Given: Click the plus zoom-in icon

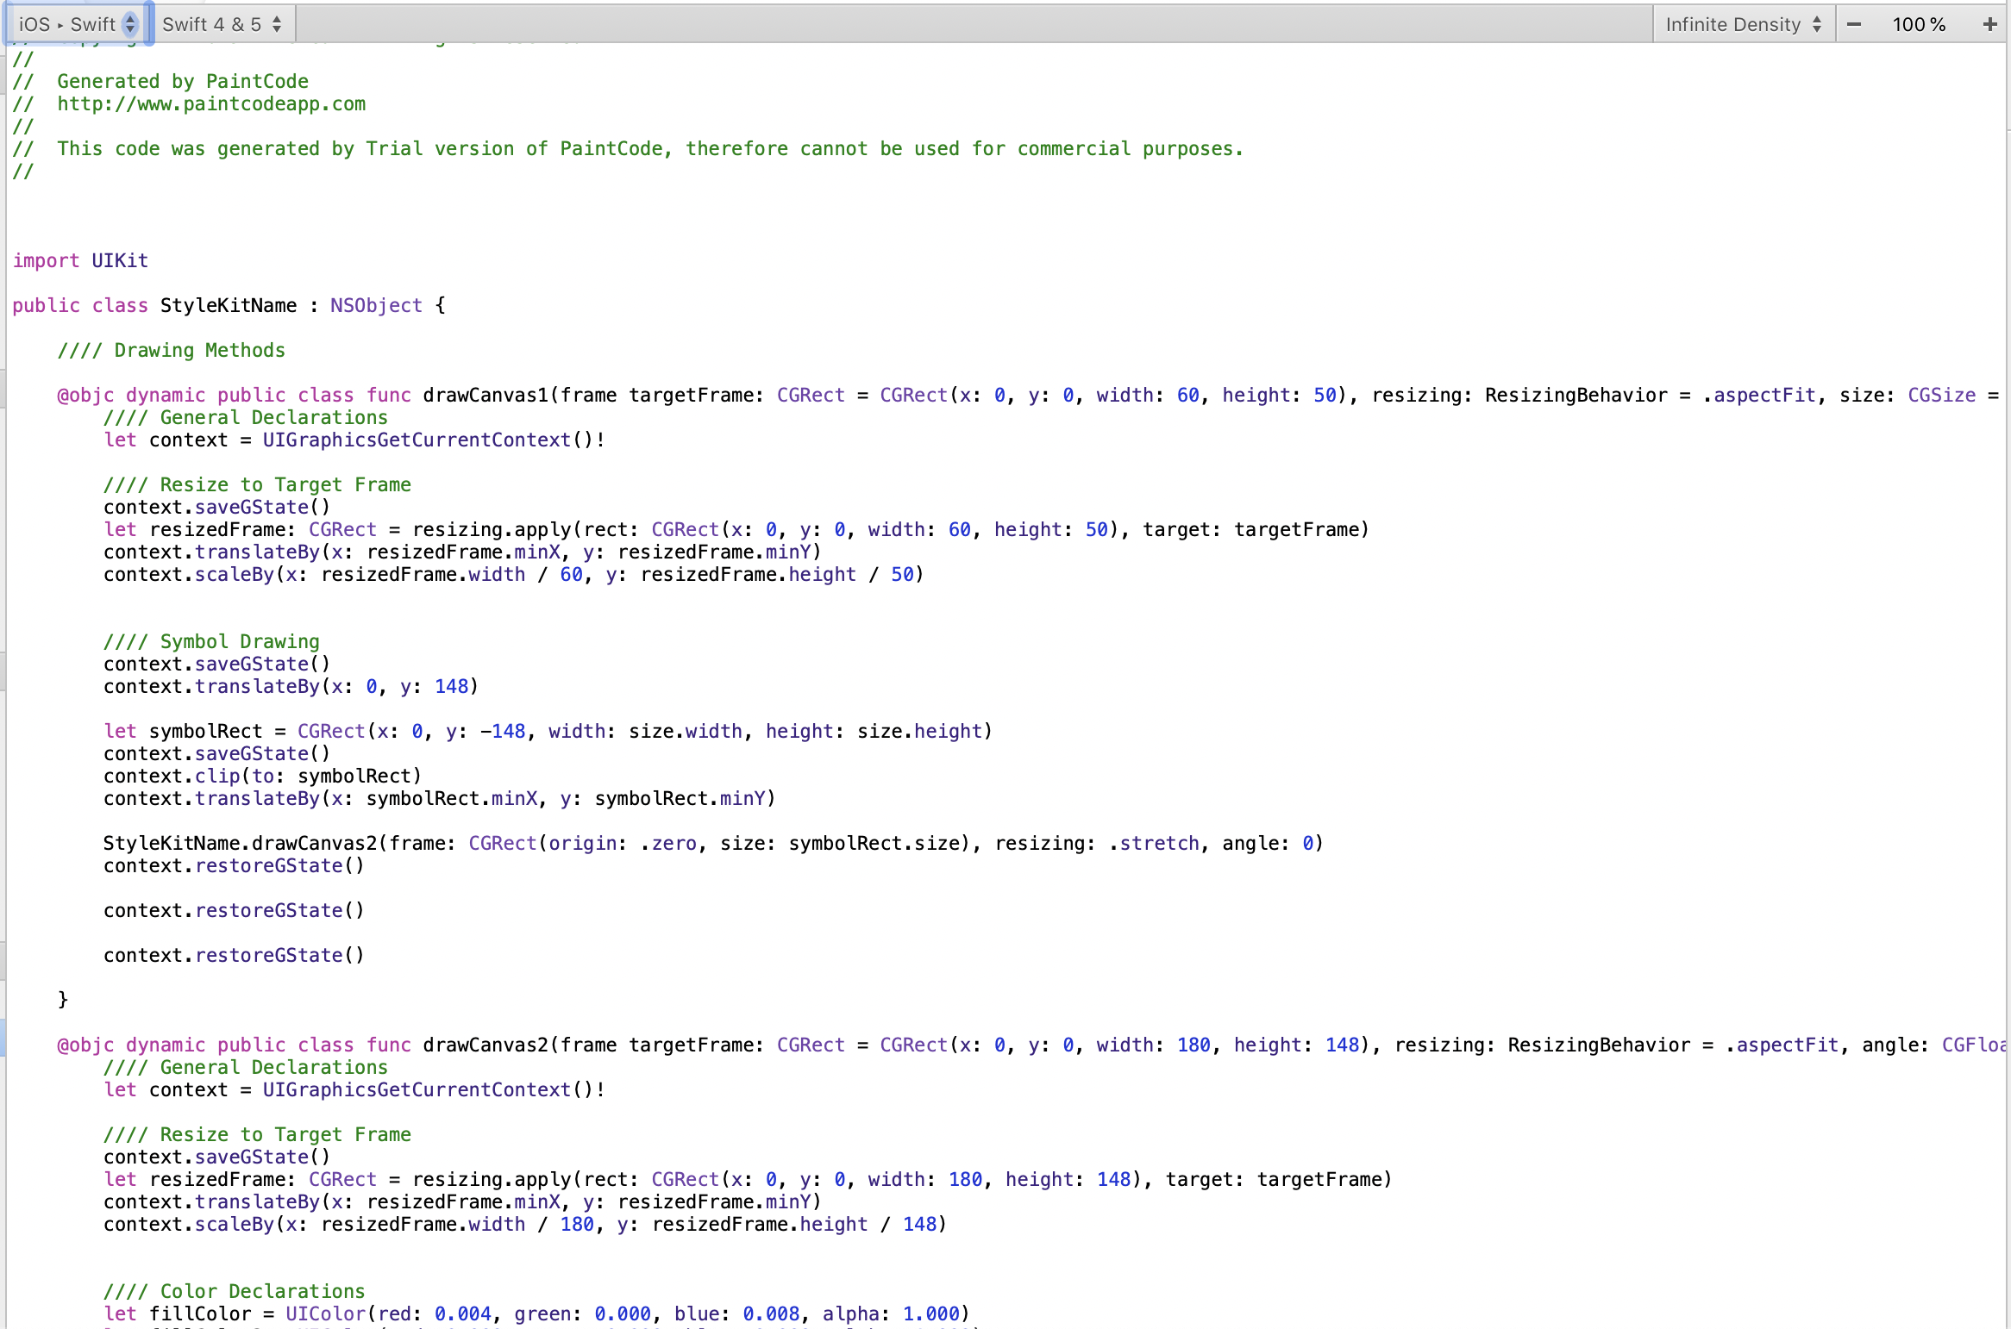Looking at the screenshot, I should click(1989, 24).
